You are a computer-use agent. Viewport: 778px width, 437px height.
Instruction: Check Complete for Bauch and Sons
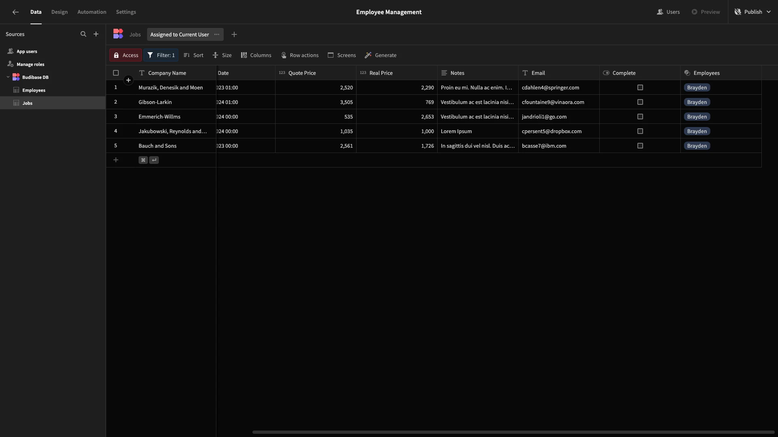pos(640,146)
